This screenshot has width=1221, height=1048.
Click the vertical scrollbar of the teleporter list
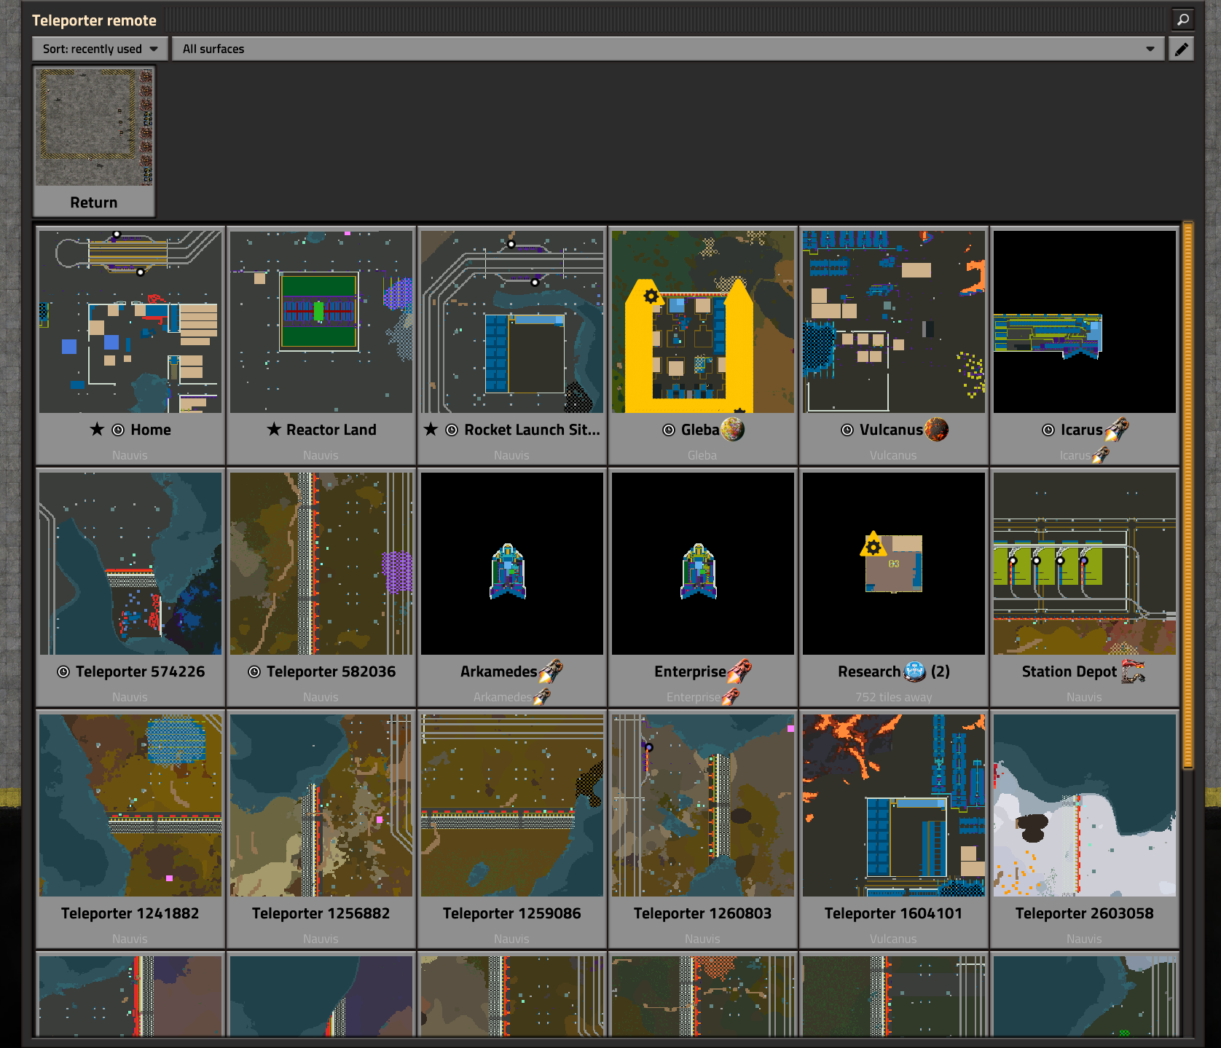point(1188,495)
